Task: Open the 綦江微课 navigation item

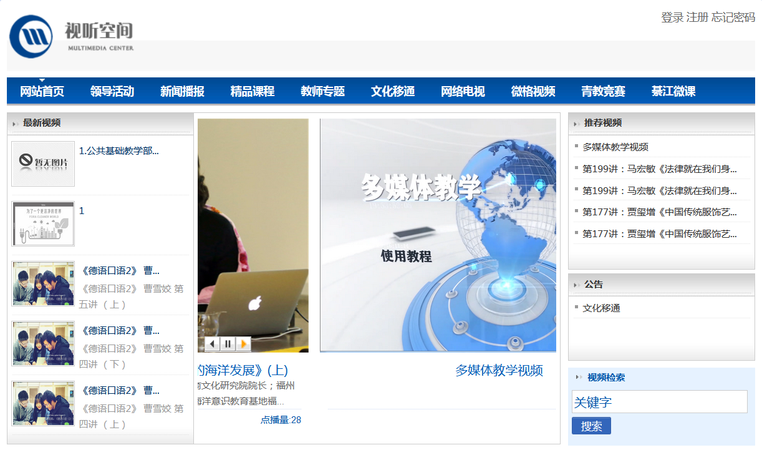Action: (x=673, y=92)
